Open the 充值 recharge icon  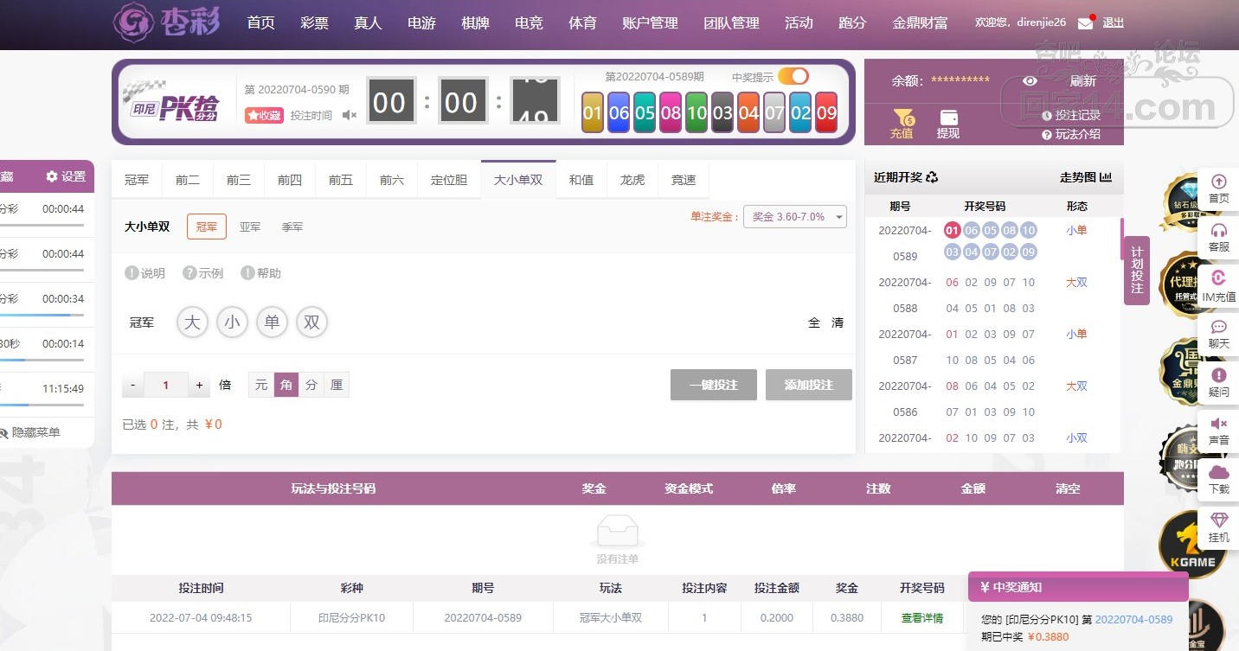[902, 123]
